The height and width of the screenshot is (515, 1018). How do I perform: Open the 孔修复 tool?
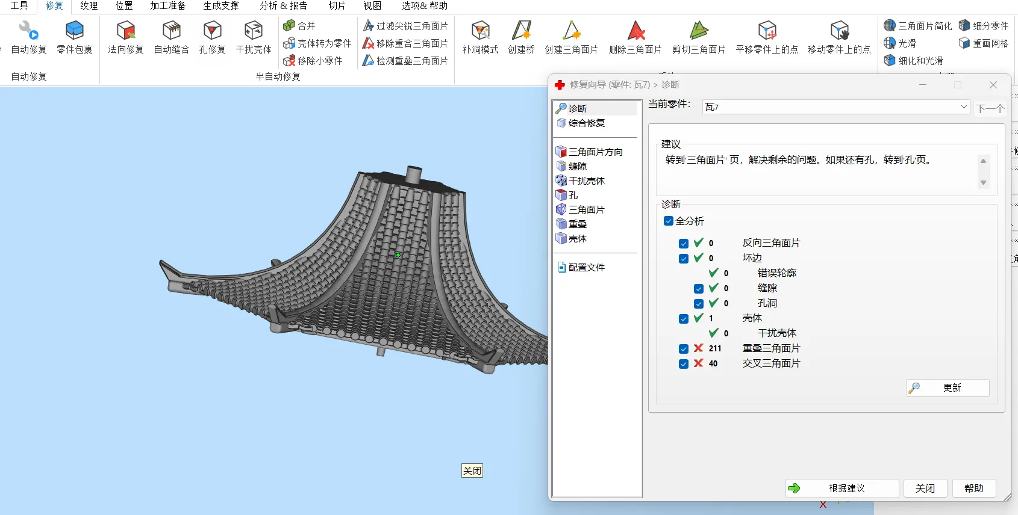(213, 37)
